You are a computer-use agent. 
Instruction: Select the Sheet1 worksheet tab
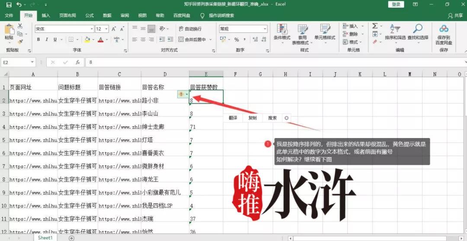[45, 238]
